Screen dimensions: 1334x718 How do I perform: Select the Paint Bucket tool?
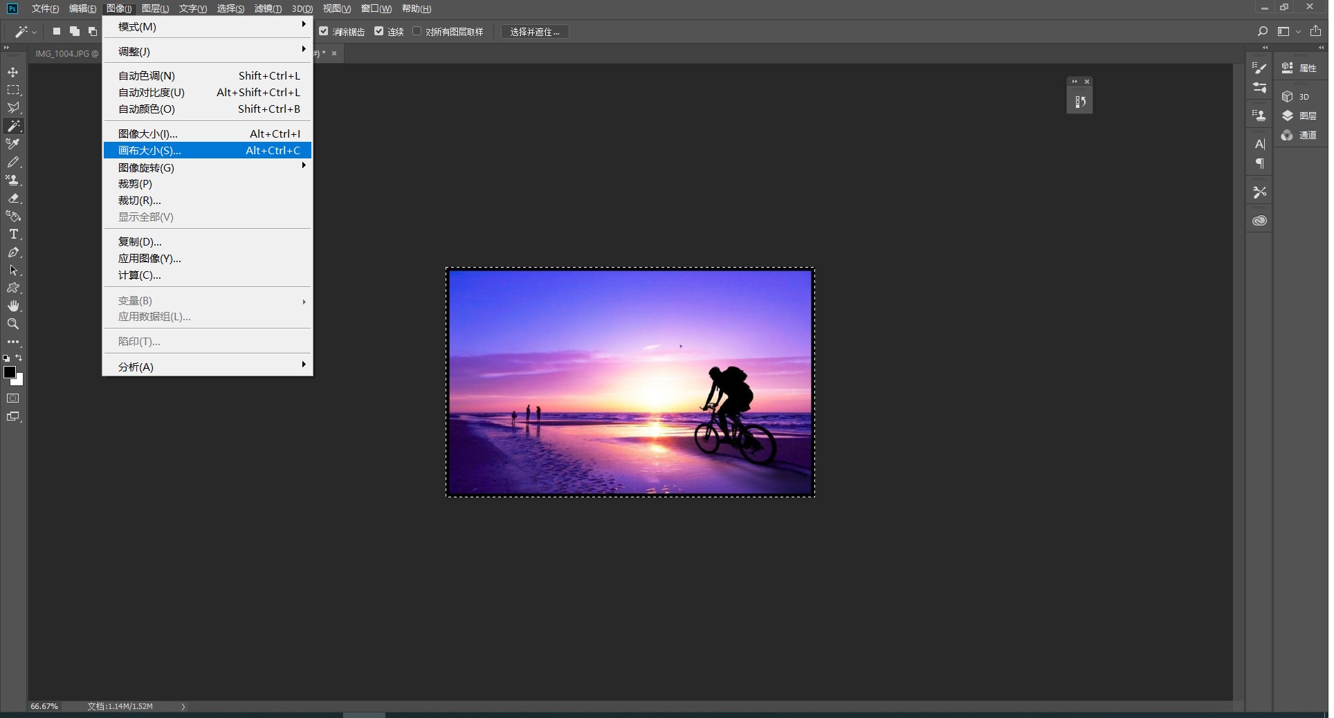point(13,216)
